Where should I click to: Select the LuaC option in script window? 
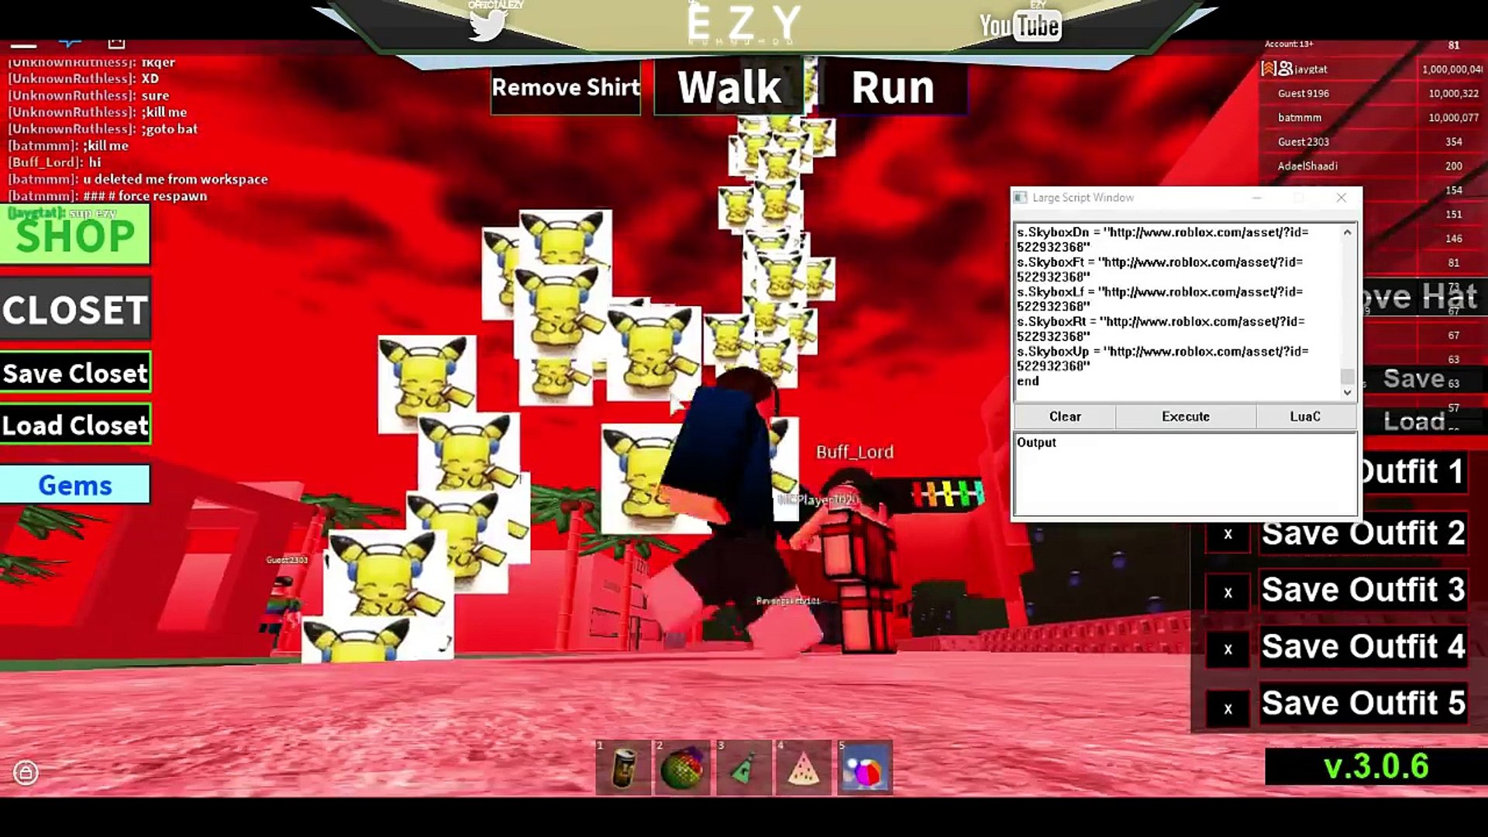tap(1306, 416)
